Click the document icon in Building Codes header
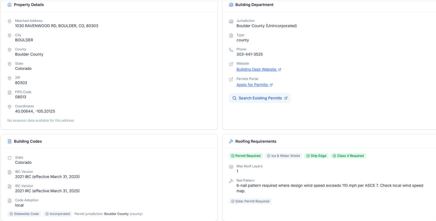The width and height of the screenshot is (436, 221). pos(10,141)
